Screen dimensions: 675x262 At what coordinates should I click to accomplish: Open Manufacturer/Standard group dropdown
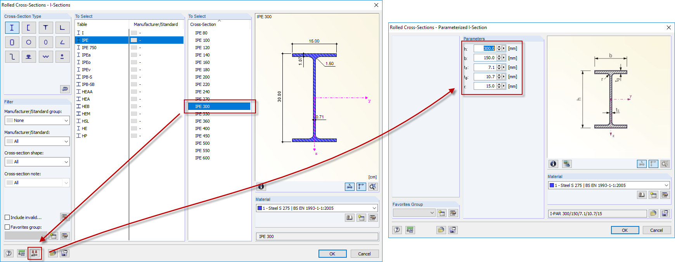pyautogui.click(x=37, y=120)
